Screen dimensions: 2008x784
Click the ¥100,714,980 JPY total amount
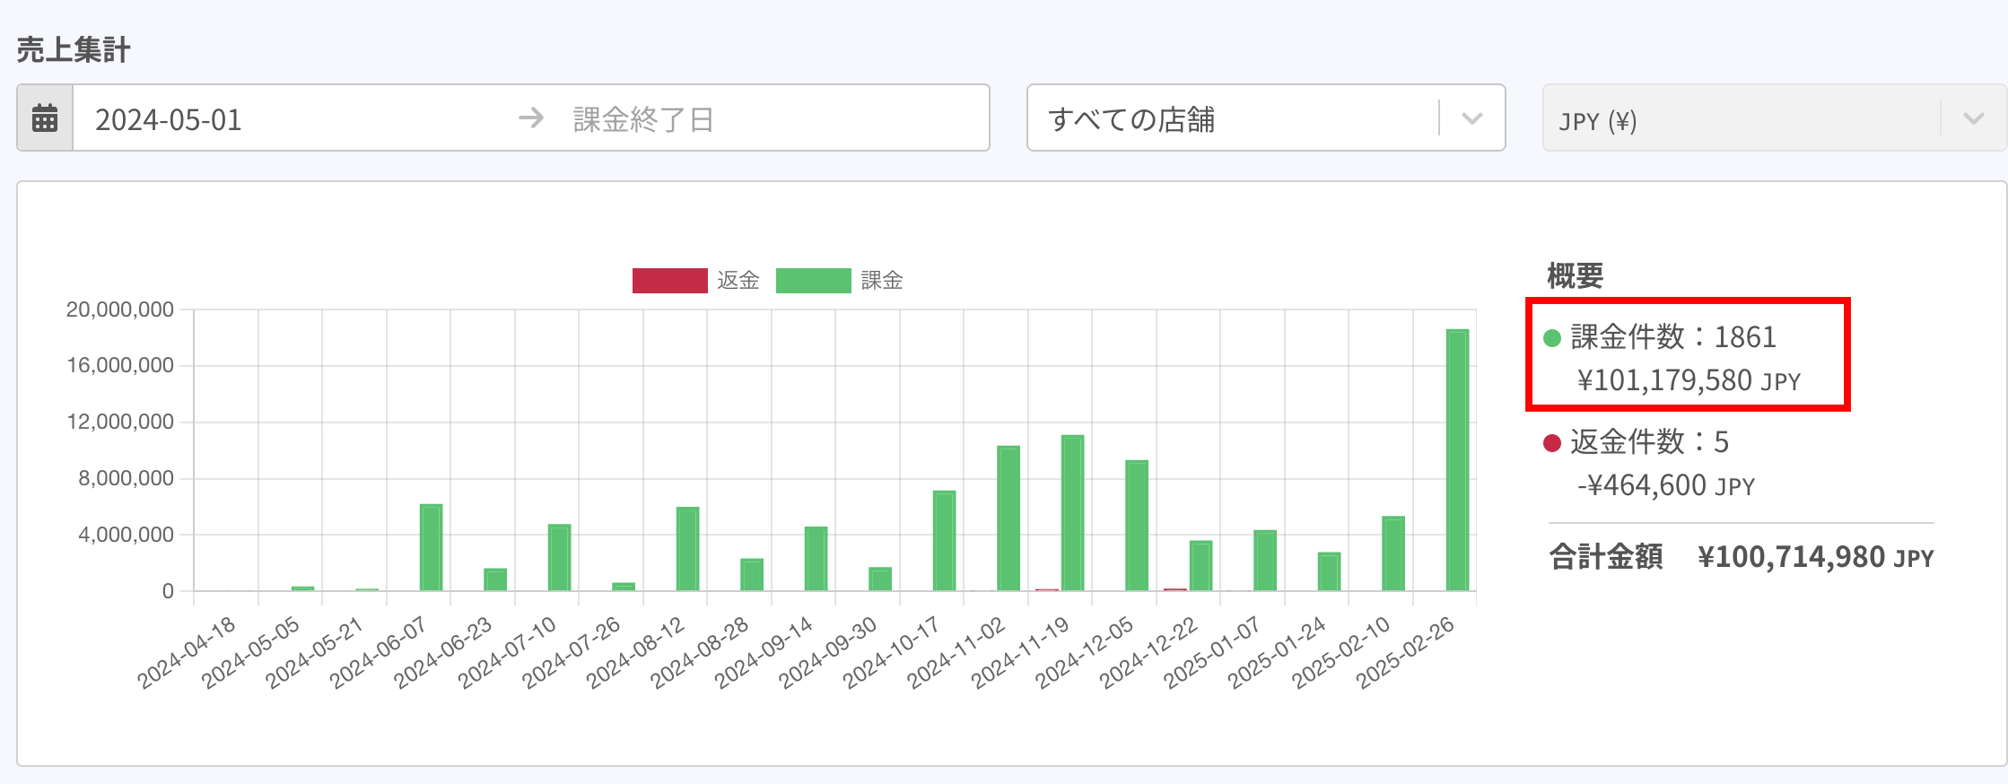1816,557
